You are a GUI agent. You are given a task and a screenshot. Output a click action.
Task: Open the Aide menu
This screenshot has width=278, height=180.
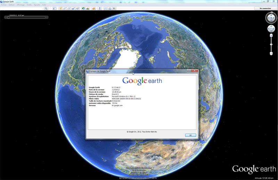44,5
